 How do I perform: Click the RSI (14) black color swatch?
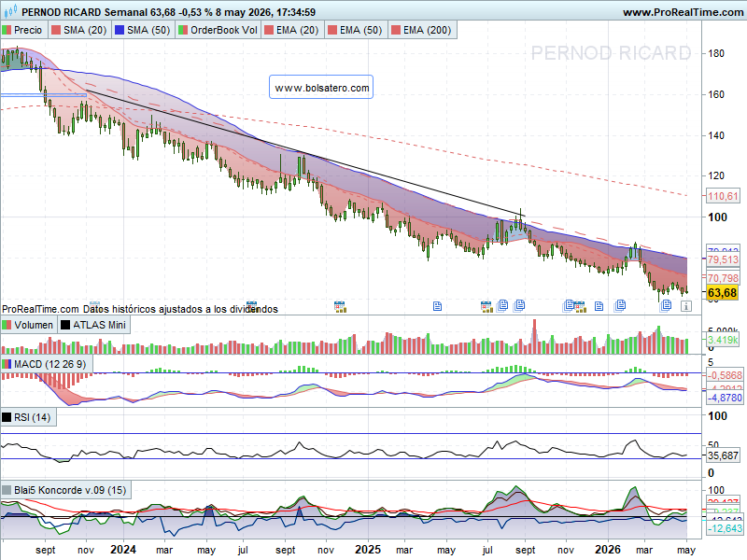point(7,417)
